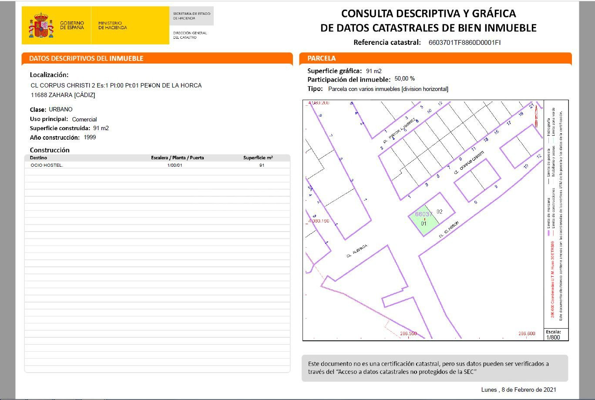This screenshot has width=595, height=400.
Task: Select the scale value "1/800"
Action: pyautogui.click(x=553, y=337)
